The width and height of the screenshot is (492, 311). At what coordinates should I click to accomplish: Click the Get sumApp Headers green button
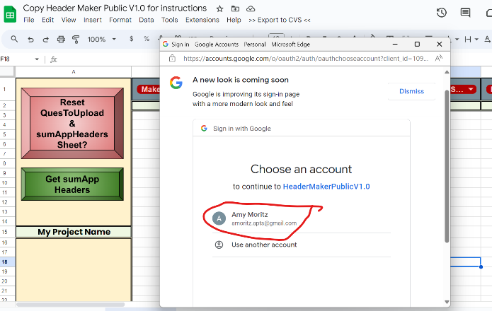point(72,184)
